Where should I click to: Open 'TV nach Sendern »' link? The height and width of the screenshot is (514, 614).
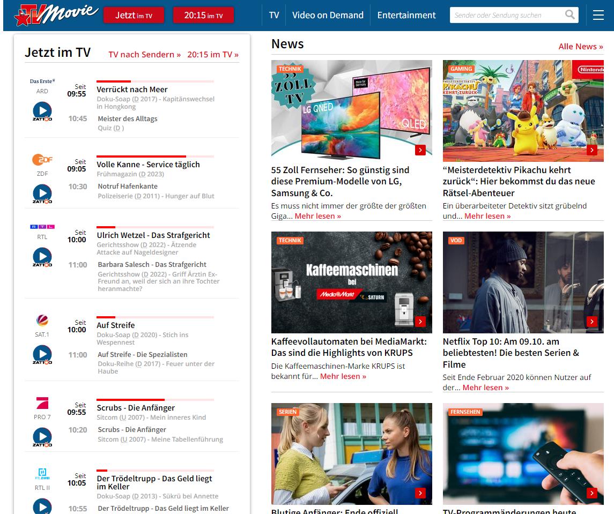[x=144, y=55]
